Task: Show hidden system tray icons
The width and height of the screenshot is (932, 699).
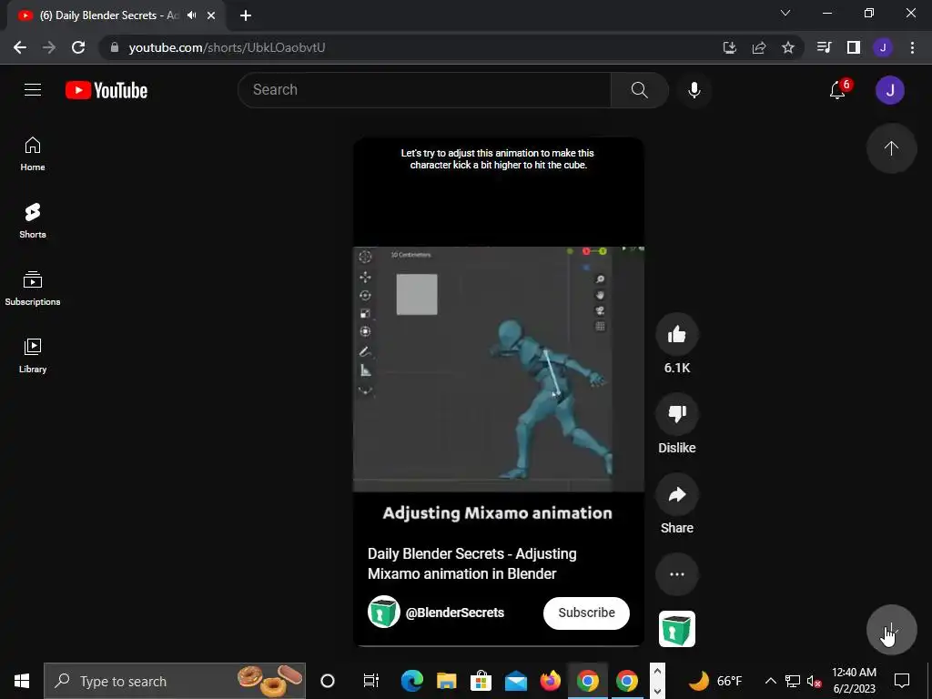Action: pos(770,681)
